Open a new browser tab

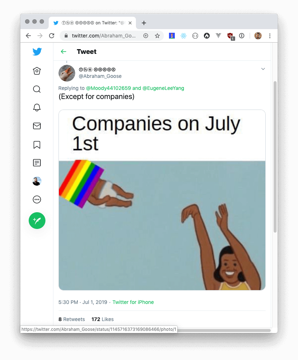(144, 23)
